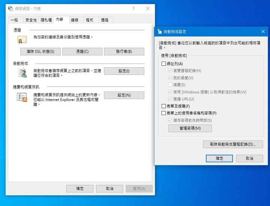Open the 隱私權 tab
The height and width of the screenshot is (206, 270).
click(46, 20)
